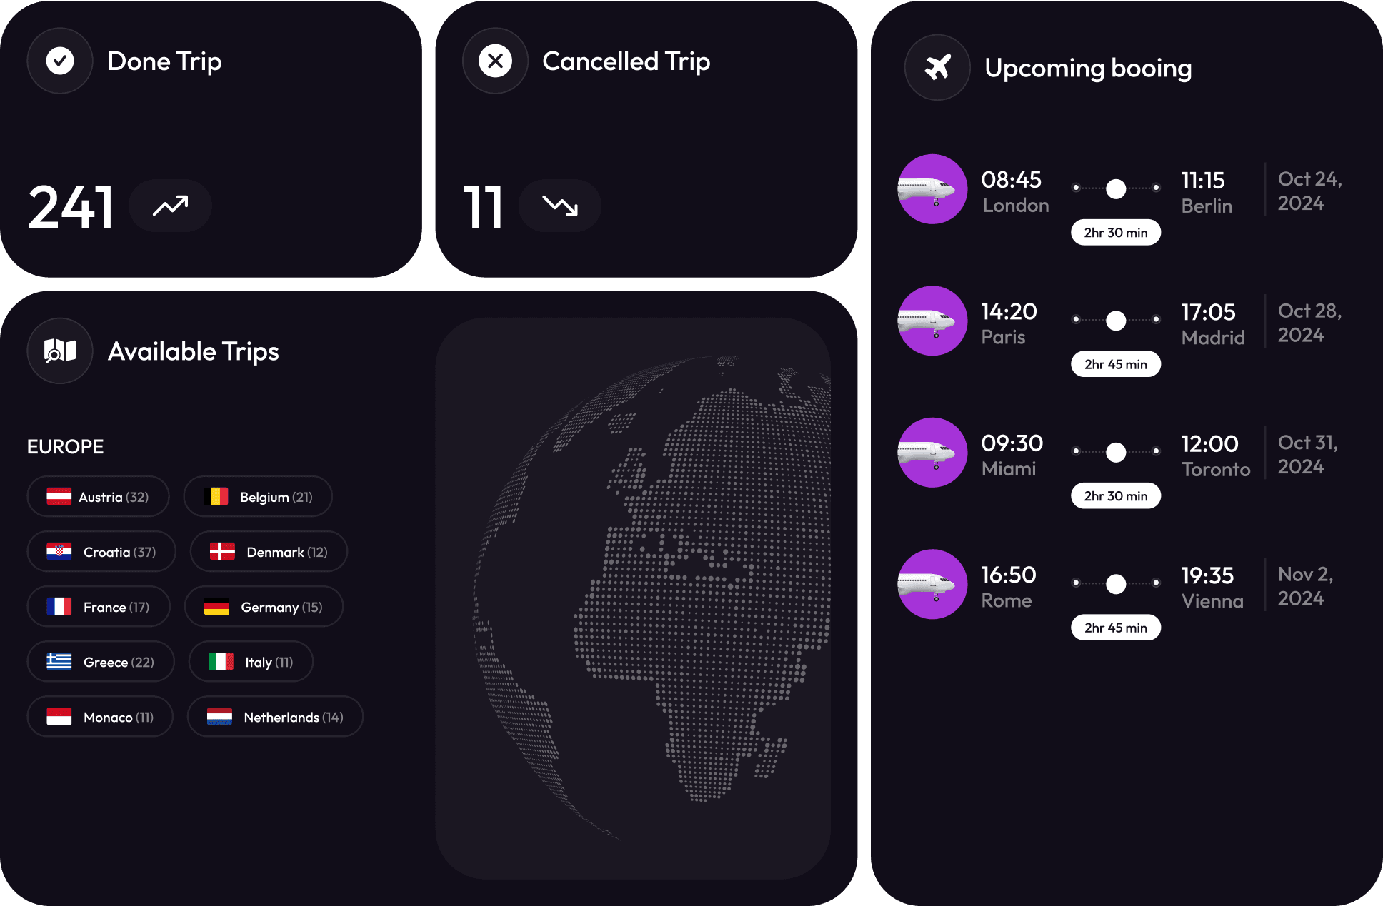
Task: Click the upward trend icon beside 241
Action: click(x=169, y=206)
